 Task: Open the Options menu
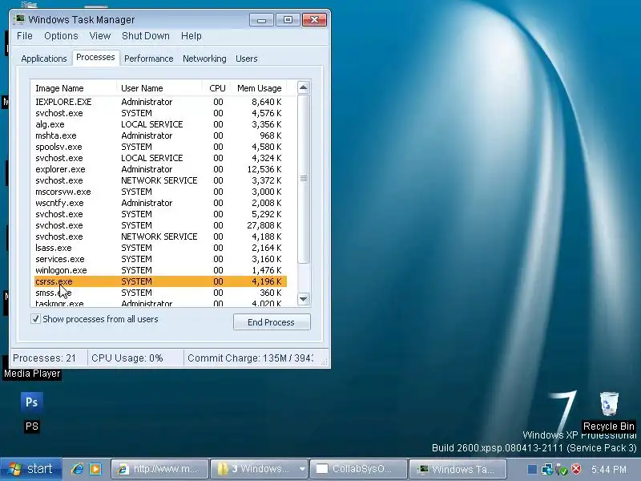pyautogui.click(x=61, y=36)
